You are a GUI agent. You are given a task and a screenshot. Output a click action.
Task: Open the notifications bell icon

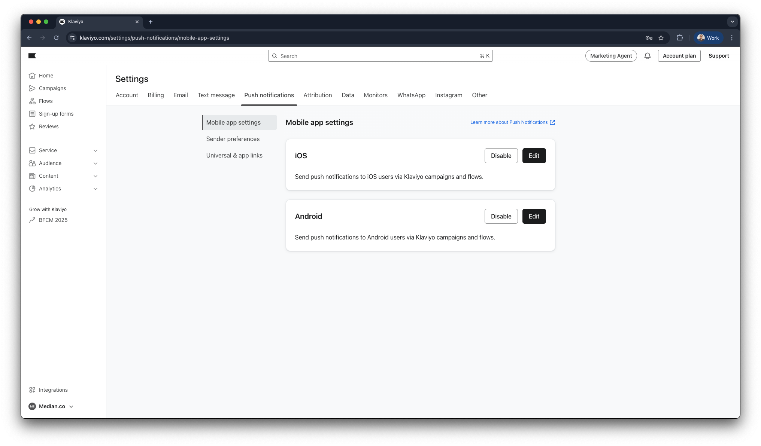tap(647, 56)
